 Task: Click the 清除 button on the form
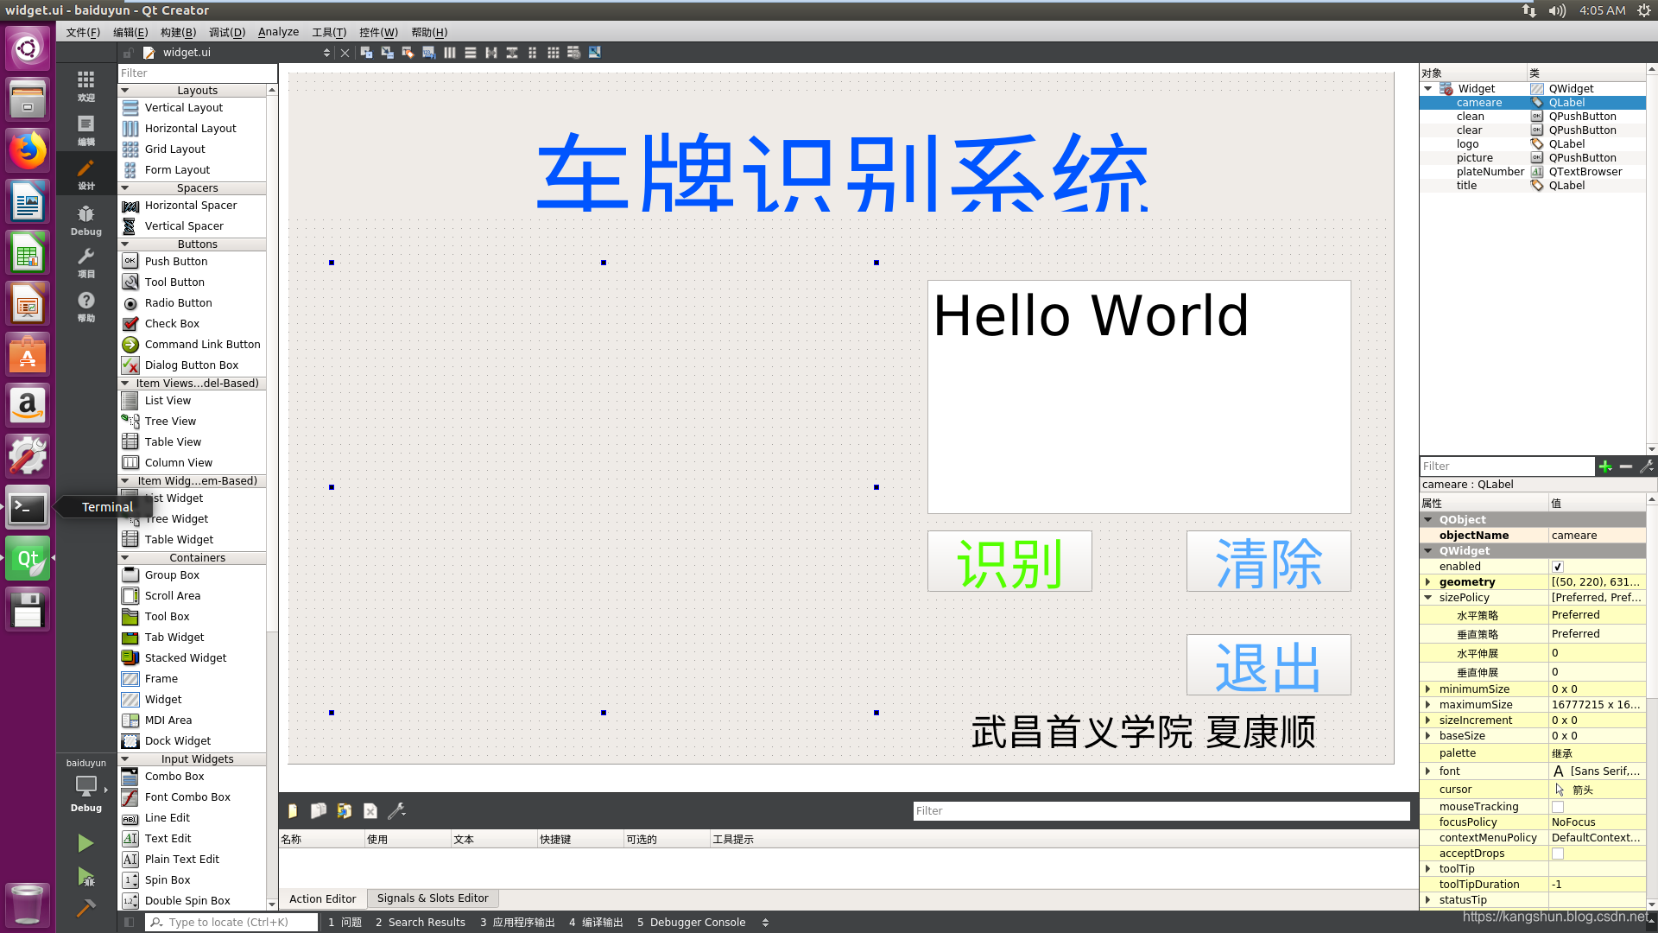1269,562
